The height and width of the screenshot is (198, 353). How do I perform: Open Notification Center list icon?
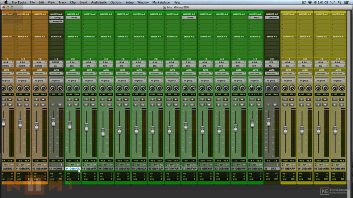347,2
